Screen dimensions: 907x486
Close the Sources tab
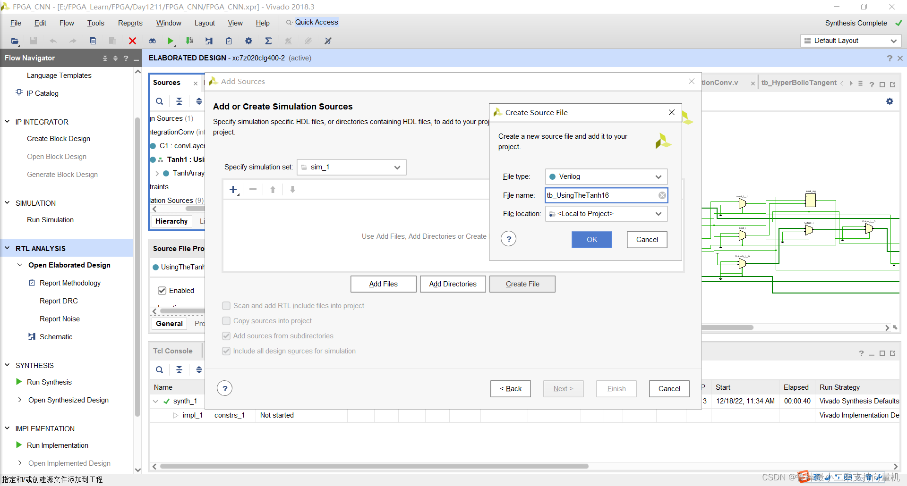[x=195, y=83]
